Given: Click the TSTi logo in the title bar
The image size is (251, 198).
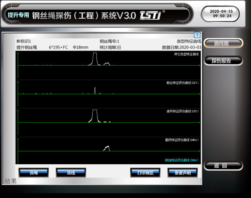Looking at the screenshot, I should click(150, 15).
